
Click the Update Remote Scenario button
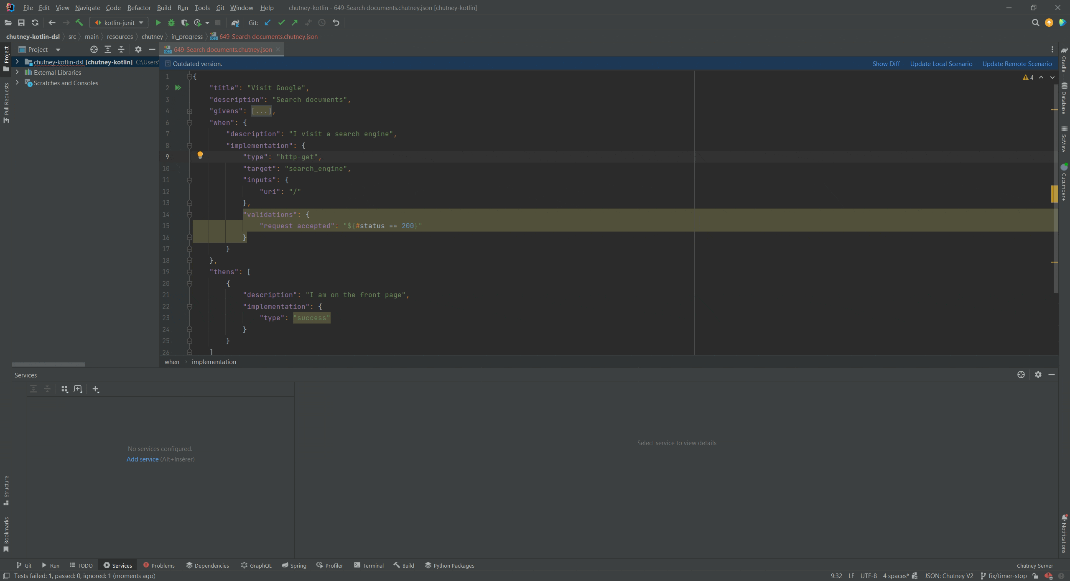pyautogui.click(x=1016, y=64)
